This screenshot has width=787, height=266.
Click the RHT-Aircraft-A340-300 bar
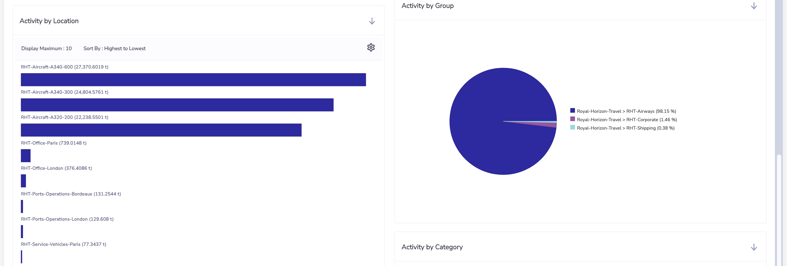point(177,105)
